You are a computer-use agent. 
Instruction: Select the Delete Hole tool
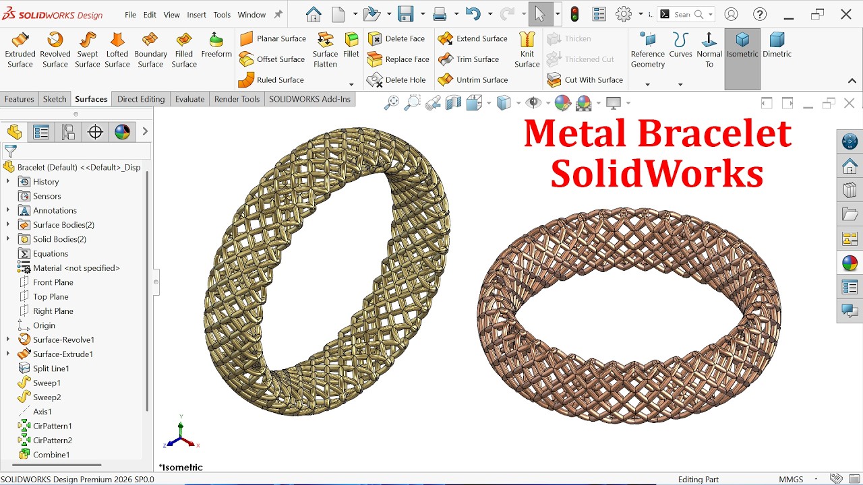coord(396,79)
